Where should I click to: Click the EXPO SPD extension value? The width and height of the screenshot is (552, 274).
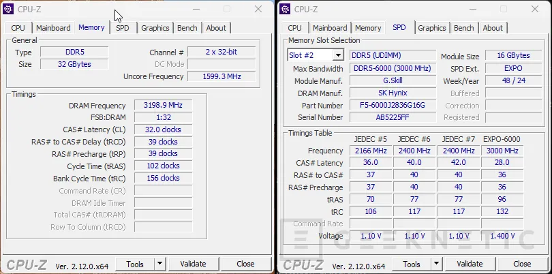(x=514, y=68)
